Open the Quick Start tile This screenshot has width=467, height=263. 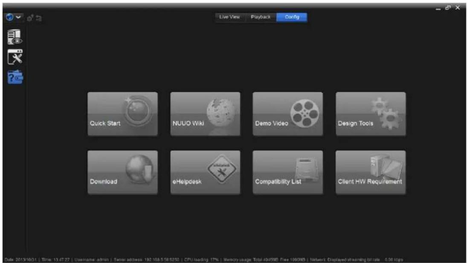pos(122,114)
